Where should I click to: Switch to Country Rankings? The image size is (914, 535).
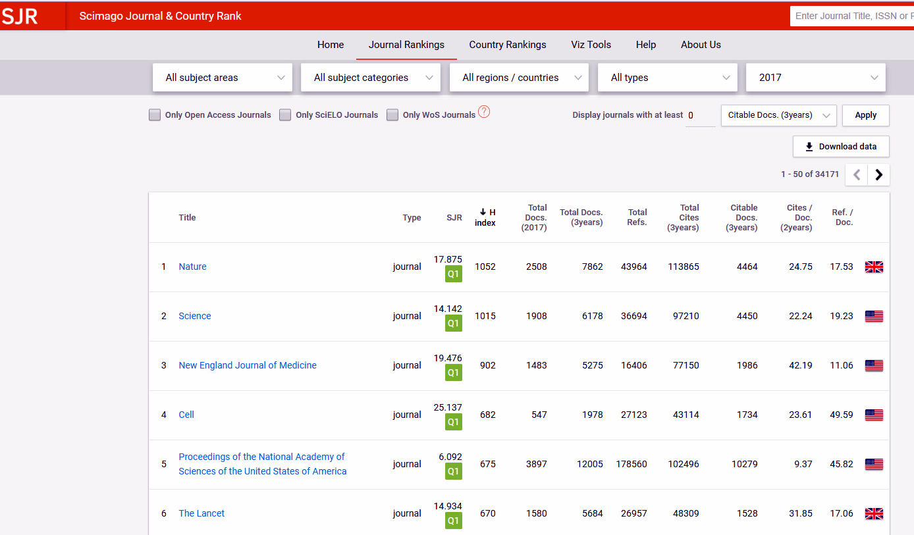point(508,44)
